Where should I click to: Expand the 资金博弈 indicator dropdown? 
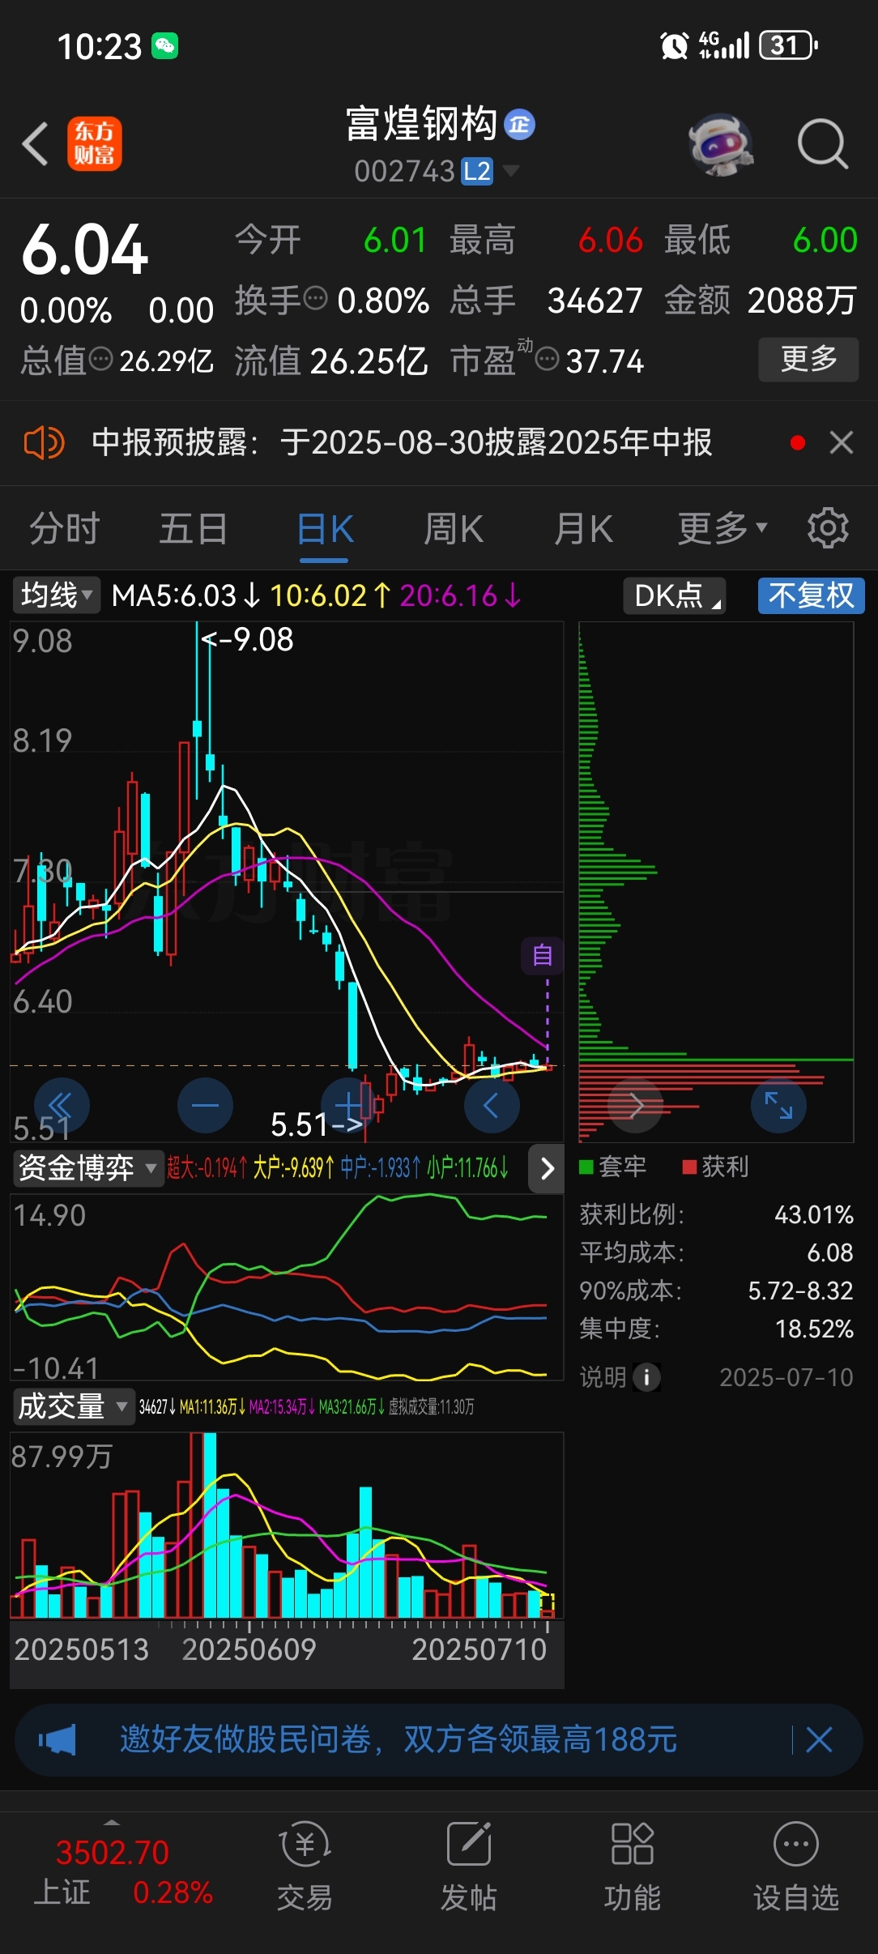pyautogui.click(x=87, y=1167)
